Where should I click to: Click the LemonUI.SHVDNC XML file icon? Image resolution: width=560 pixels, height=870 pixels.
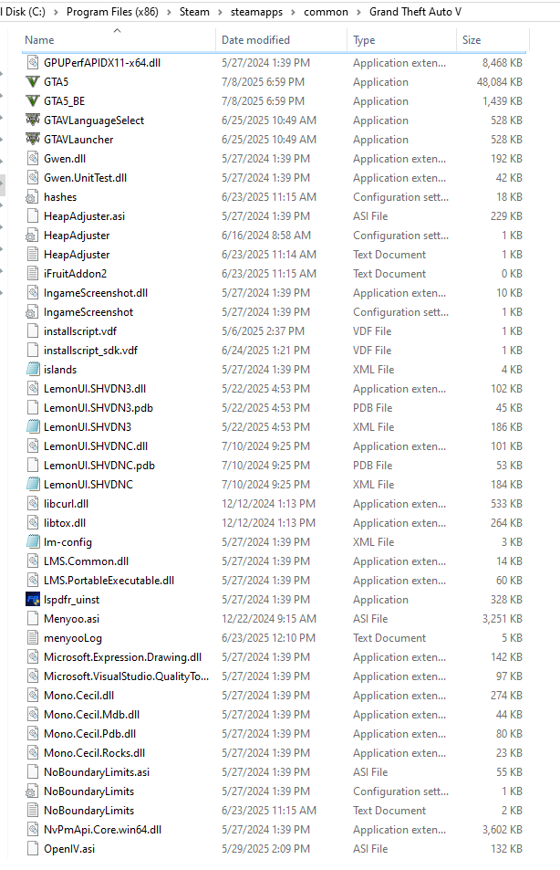click(x=33, y=485)
